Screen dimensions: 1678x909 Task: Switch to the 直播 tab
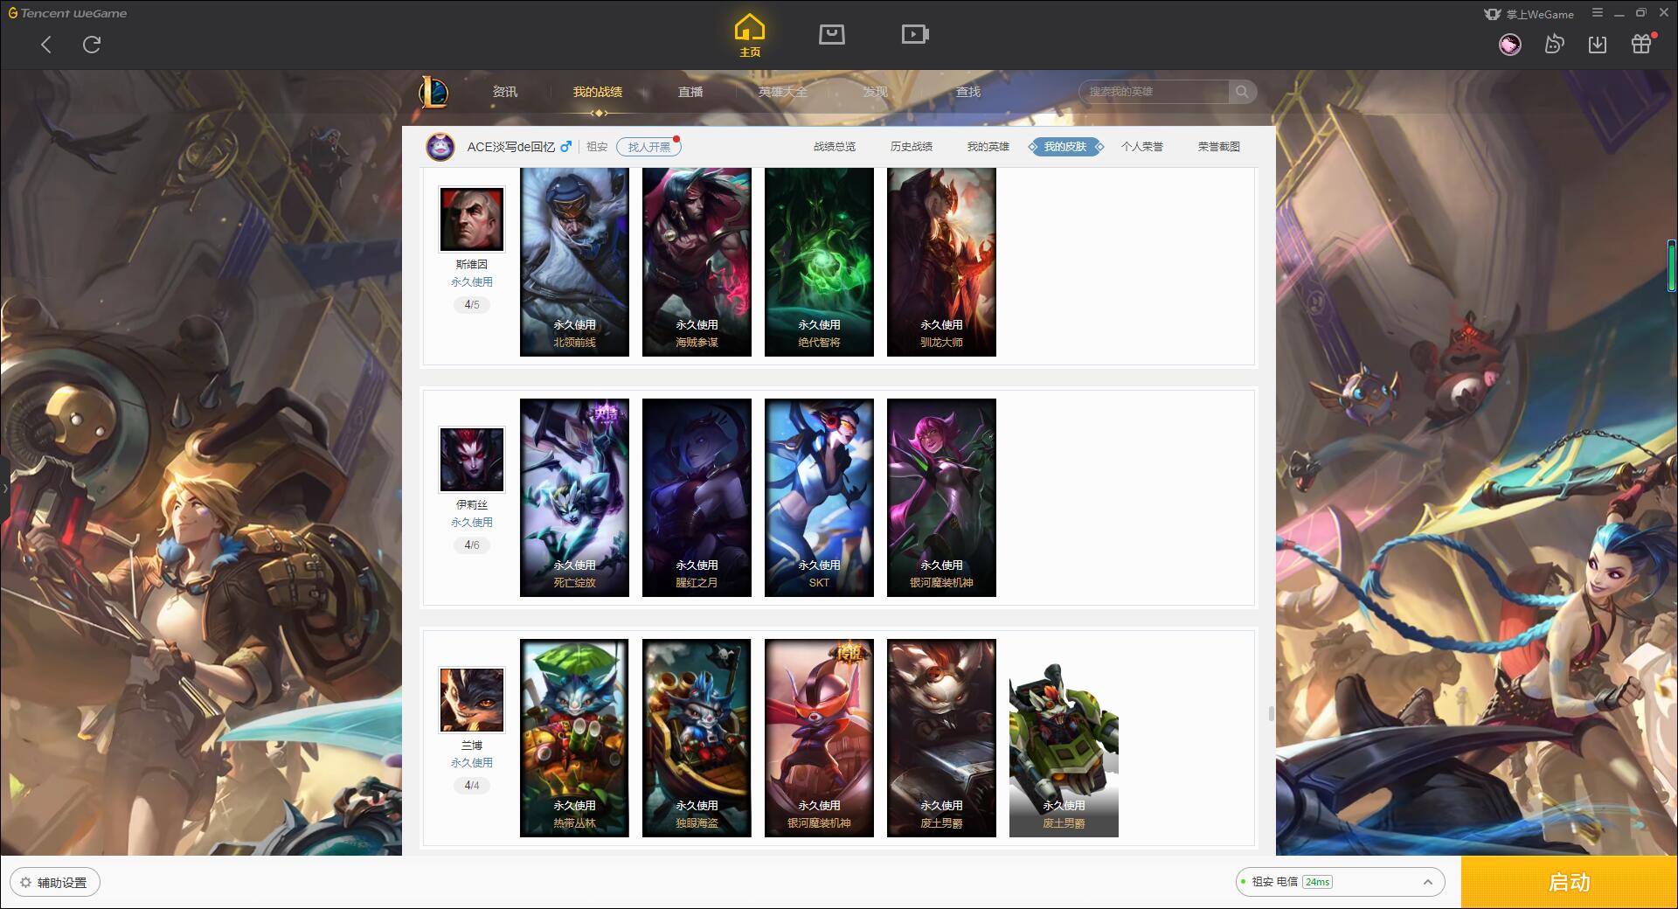point(690,92)
